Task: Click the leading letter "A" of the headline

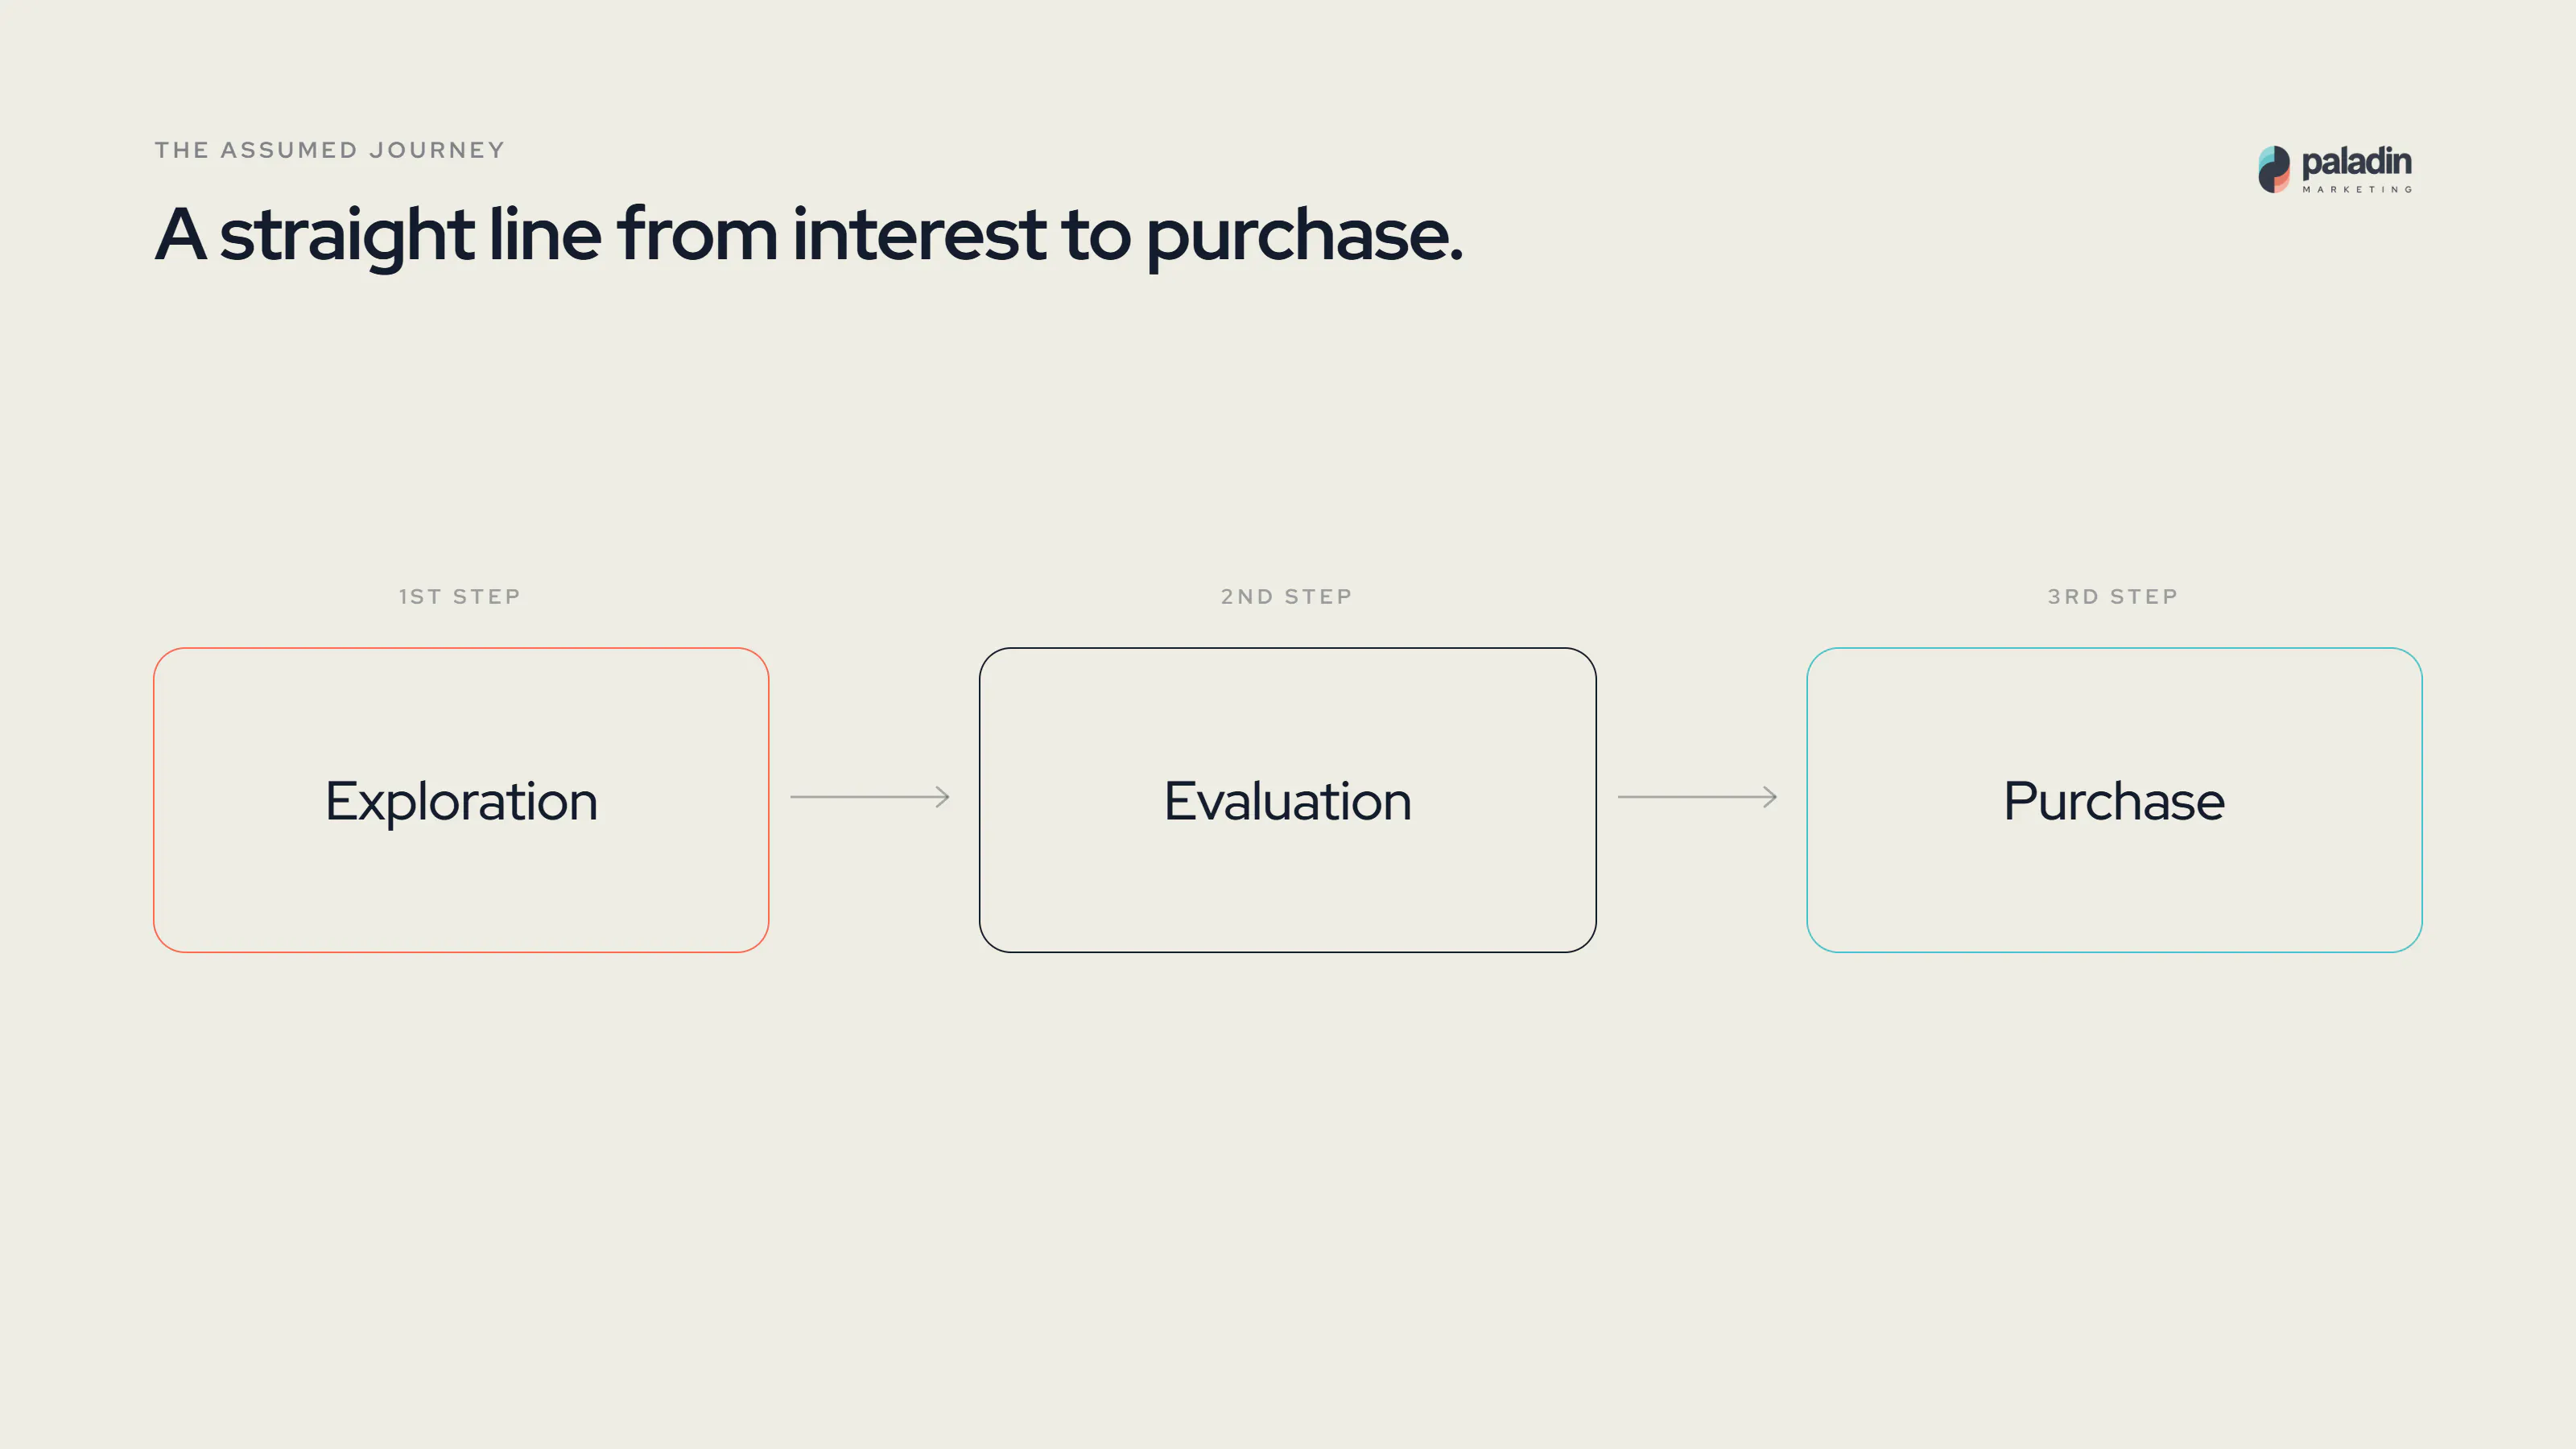Action: click(x=181, y=235)
